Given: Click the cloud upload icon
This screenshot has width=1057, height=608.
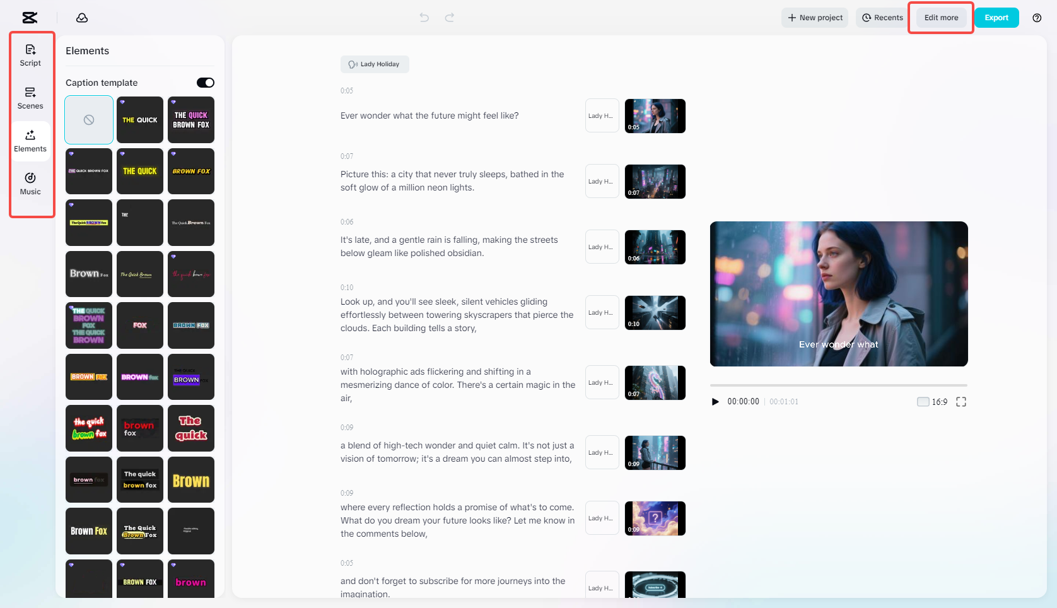Looking at the screenshot, I should [x=82, y=18].
